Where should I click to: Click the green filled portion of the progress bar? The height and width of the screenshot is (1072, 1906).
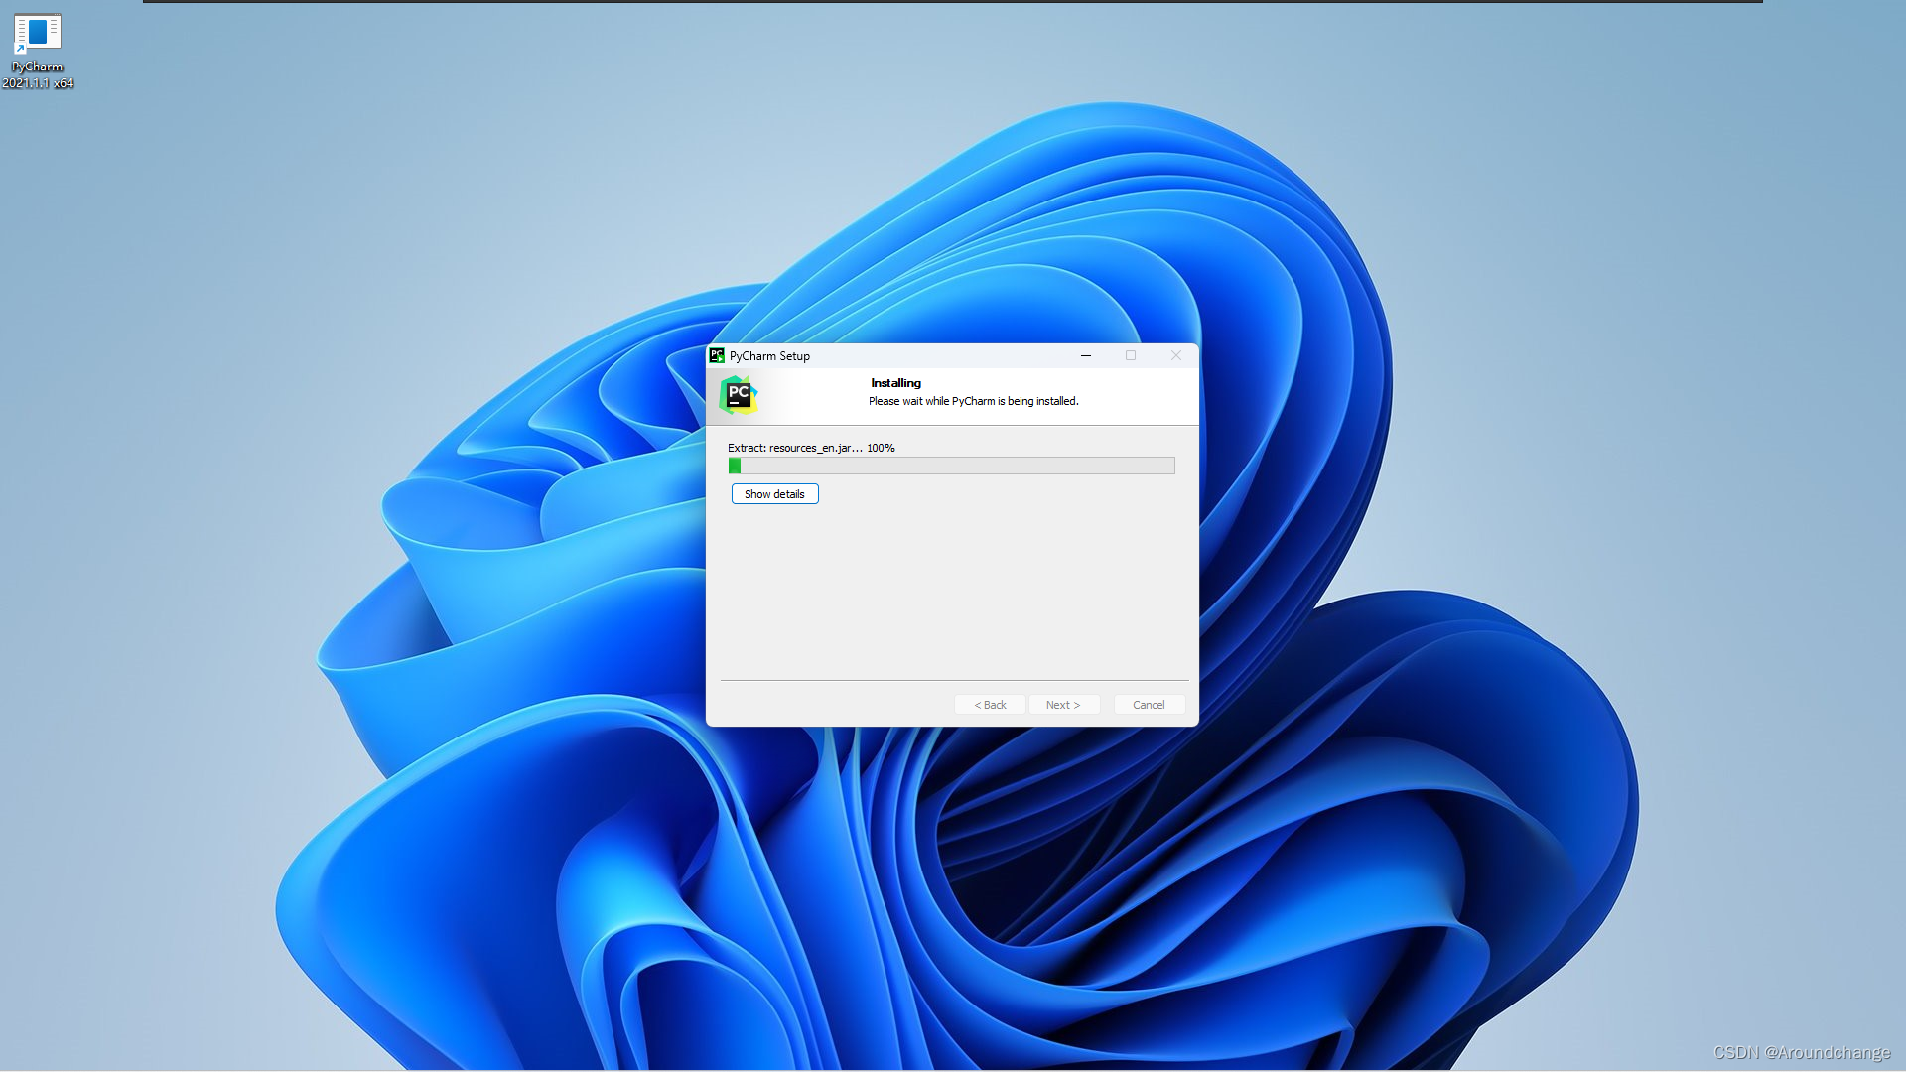pyautogui.click(x=735, y=466)
